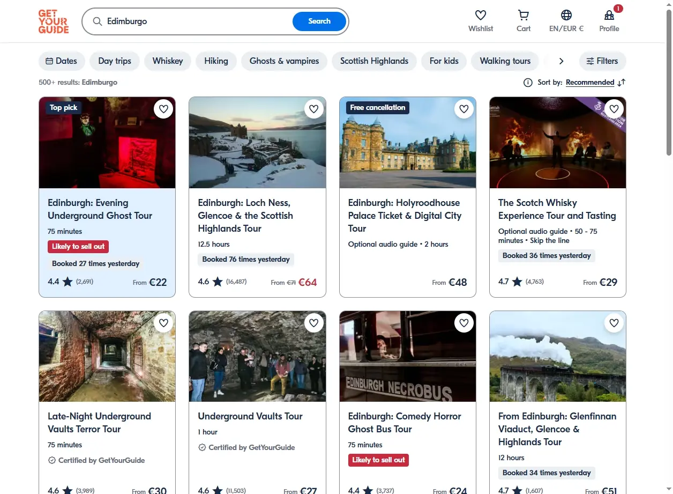Open Evening Underground Ghost Tour photo
673x494 pixels.
(107, 143)
